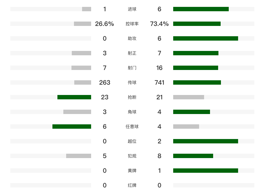264x194 pixels.
Task: Click the 红牌 stat label
Action: click(132, 185)
